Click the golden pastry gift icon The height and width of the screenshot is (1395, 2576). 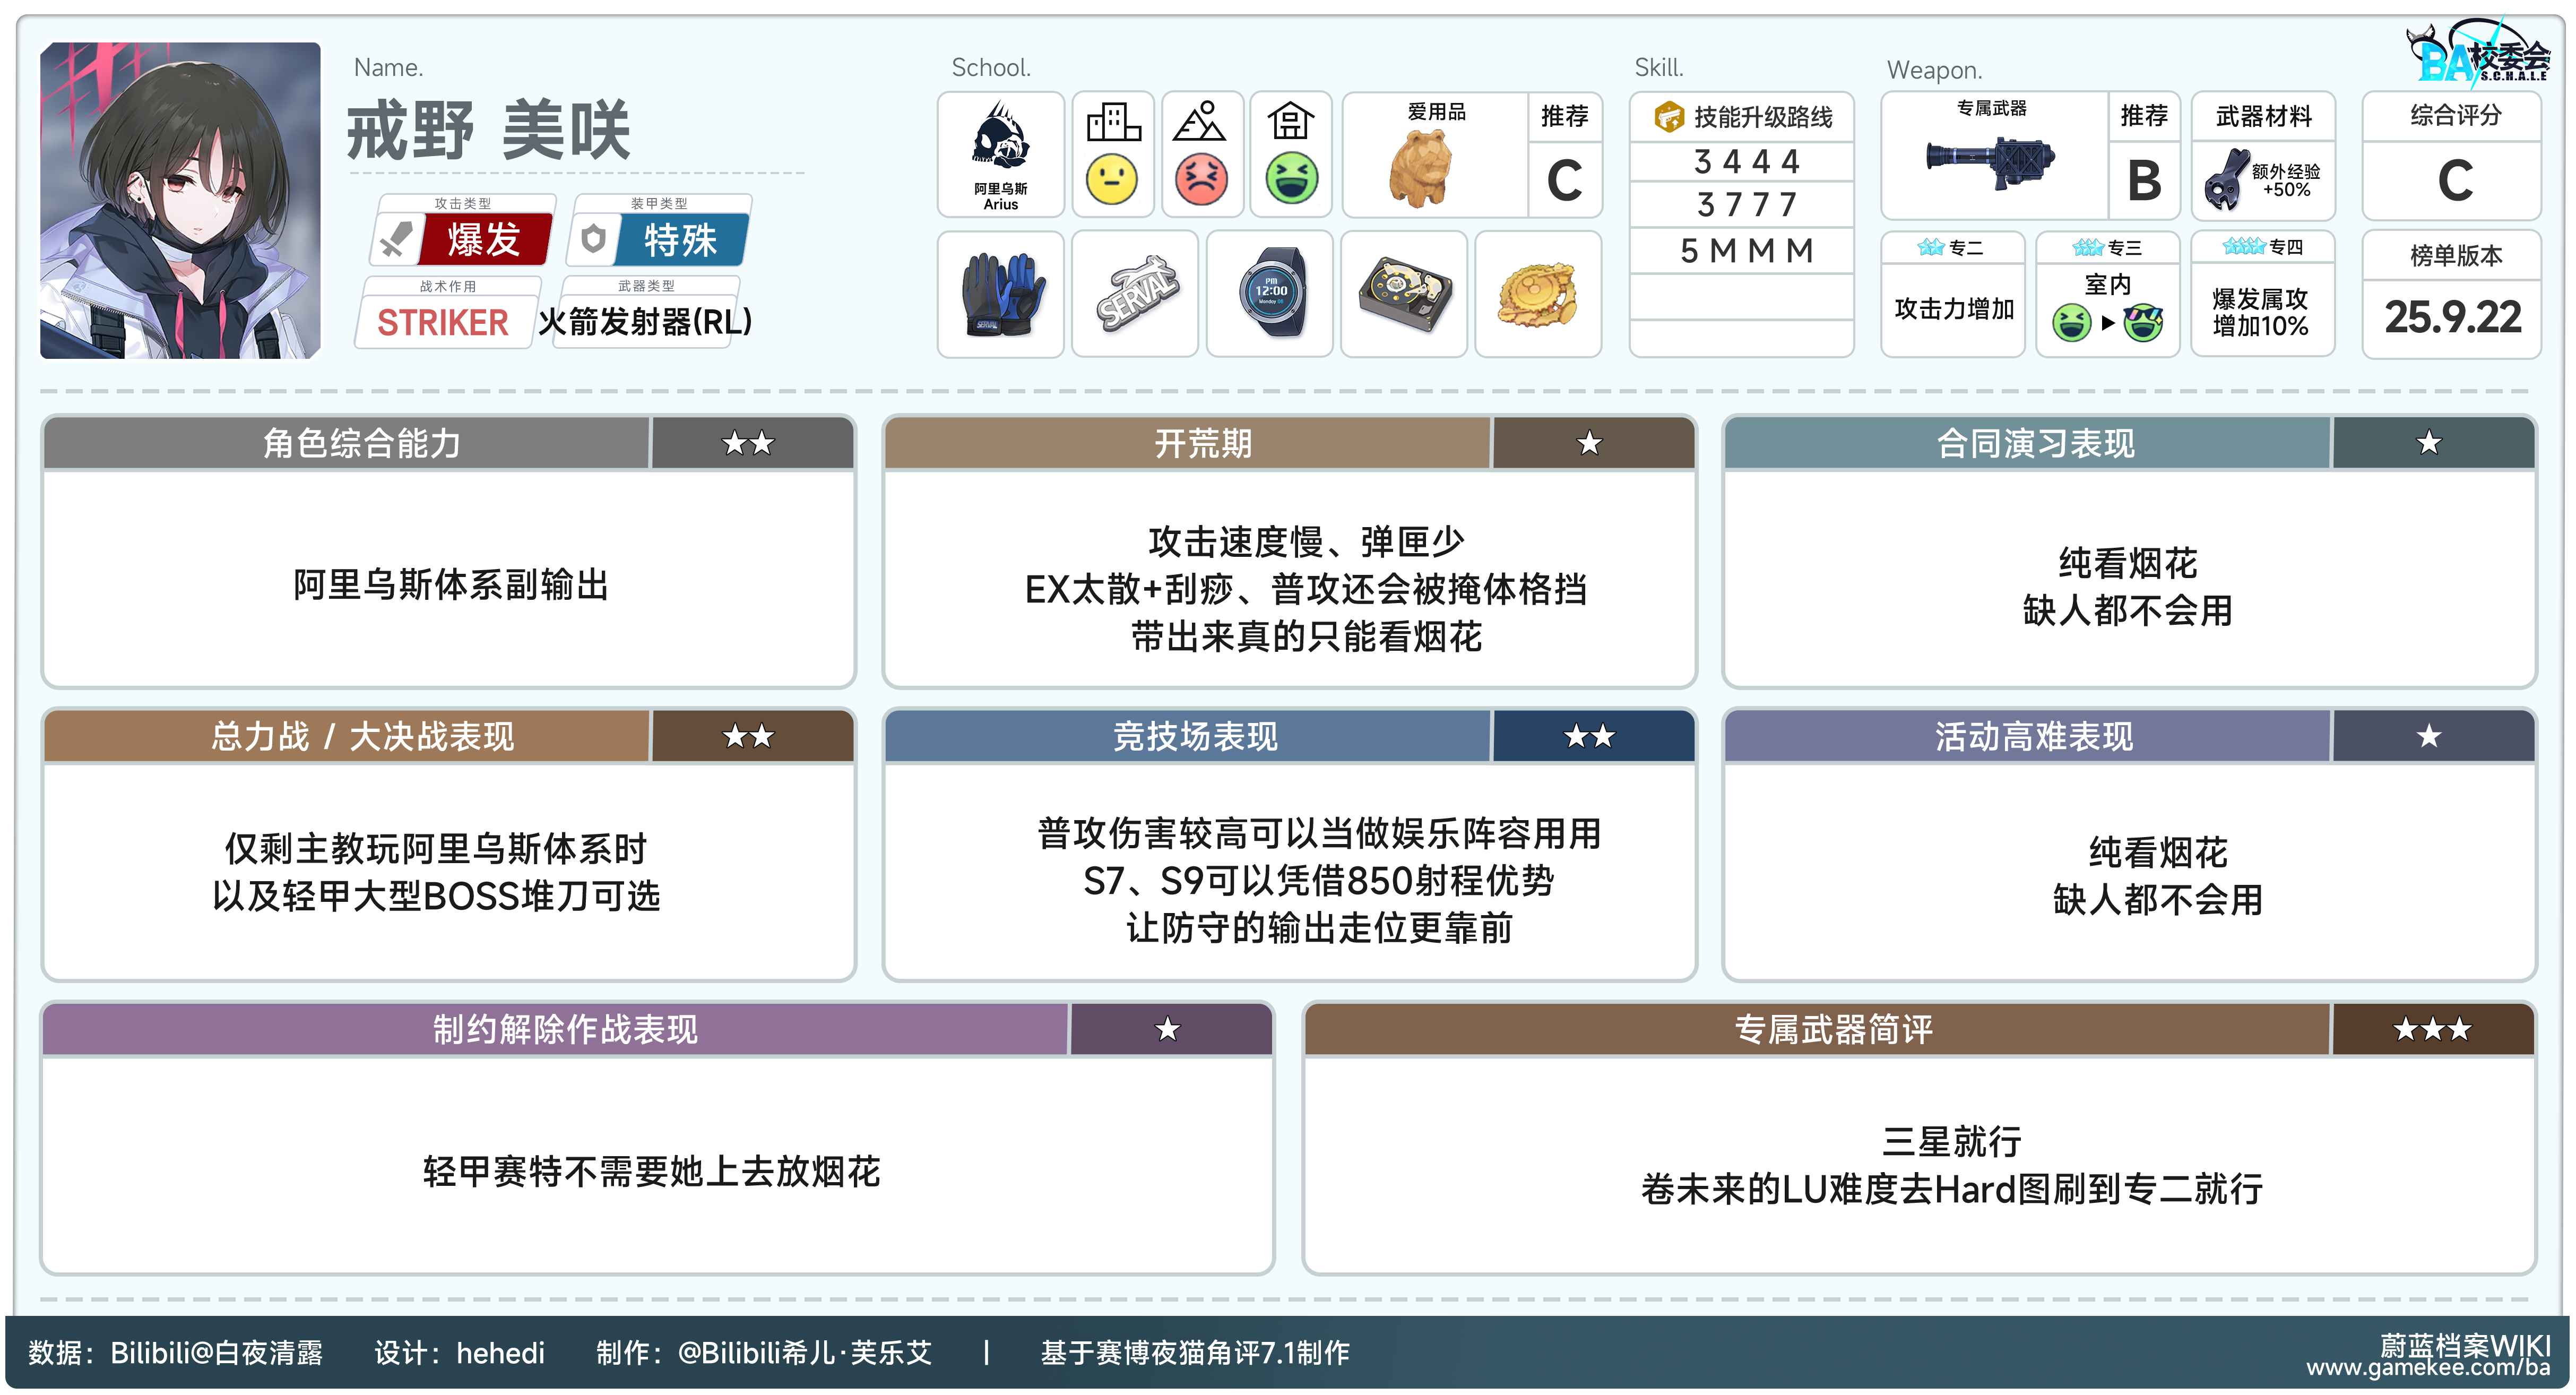[1538, 294]
